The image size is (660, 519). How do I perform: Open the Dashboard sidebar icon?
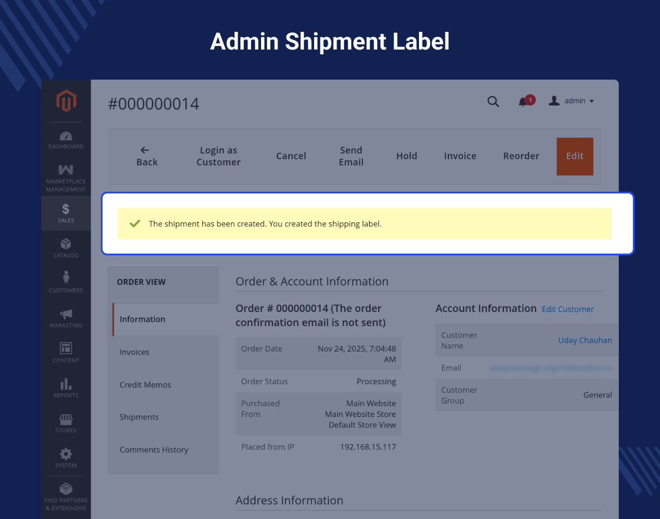pyautogui.click(x=65, y=140)
